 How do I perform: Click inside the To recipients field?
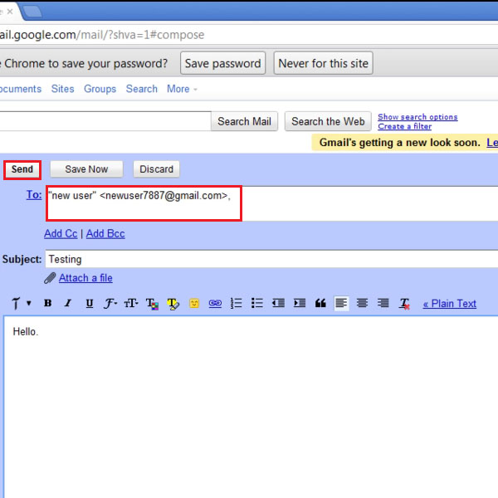point(272,203)
